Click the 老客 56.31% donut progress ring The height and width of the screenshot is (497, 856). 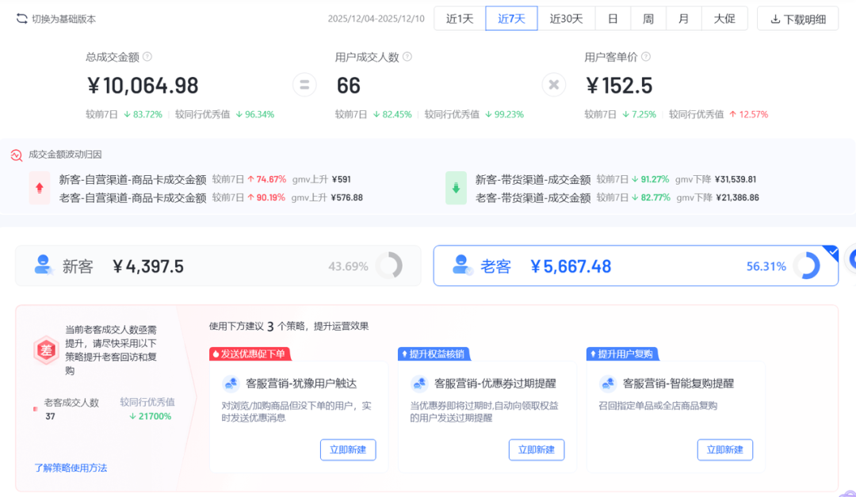click(x=808, y=266)
